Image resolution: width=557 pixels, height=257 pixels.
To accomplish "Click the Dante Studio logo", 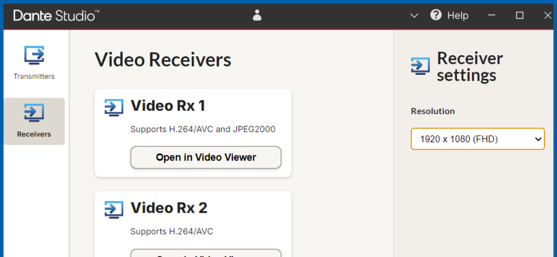I will [56, 16].
